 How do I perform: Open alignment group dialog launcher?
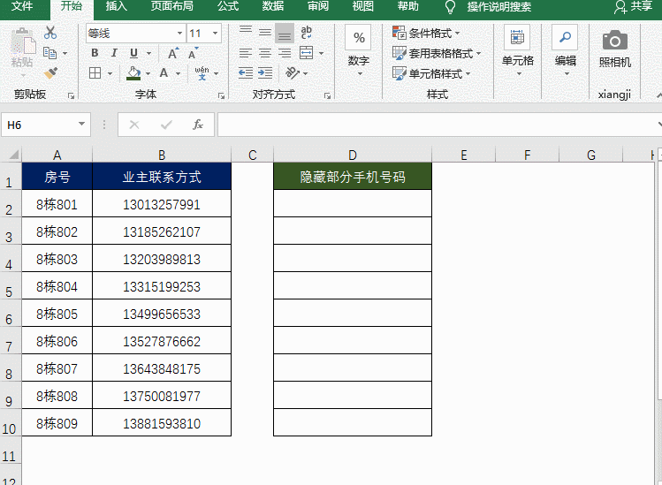pos(327,95)
